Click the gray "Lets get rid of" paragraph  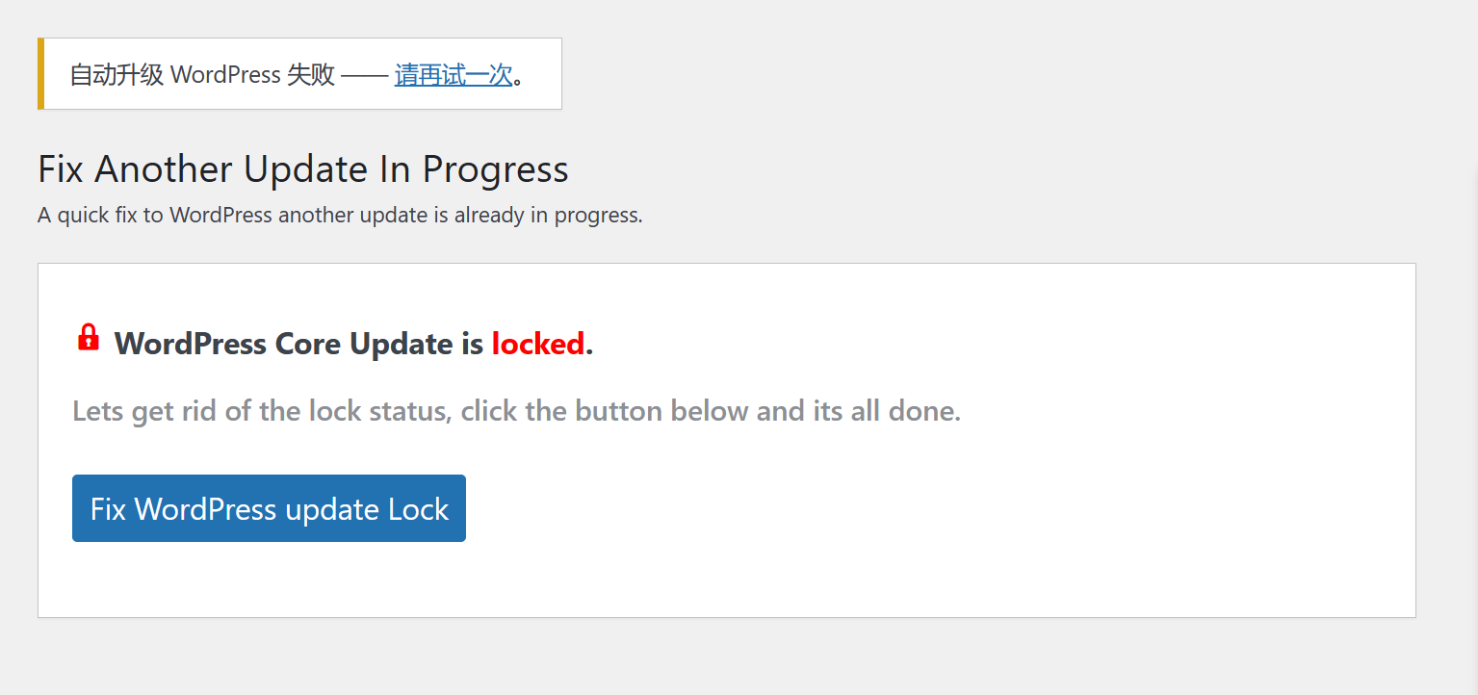517,412
